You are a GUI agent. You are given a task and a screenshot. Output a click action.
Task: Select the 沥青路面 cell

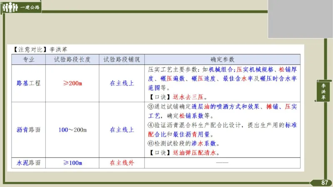click(x=28, y=130)
